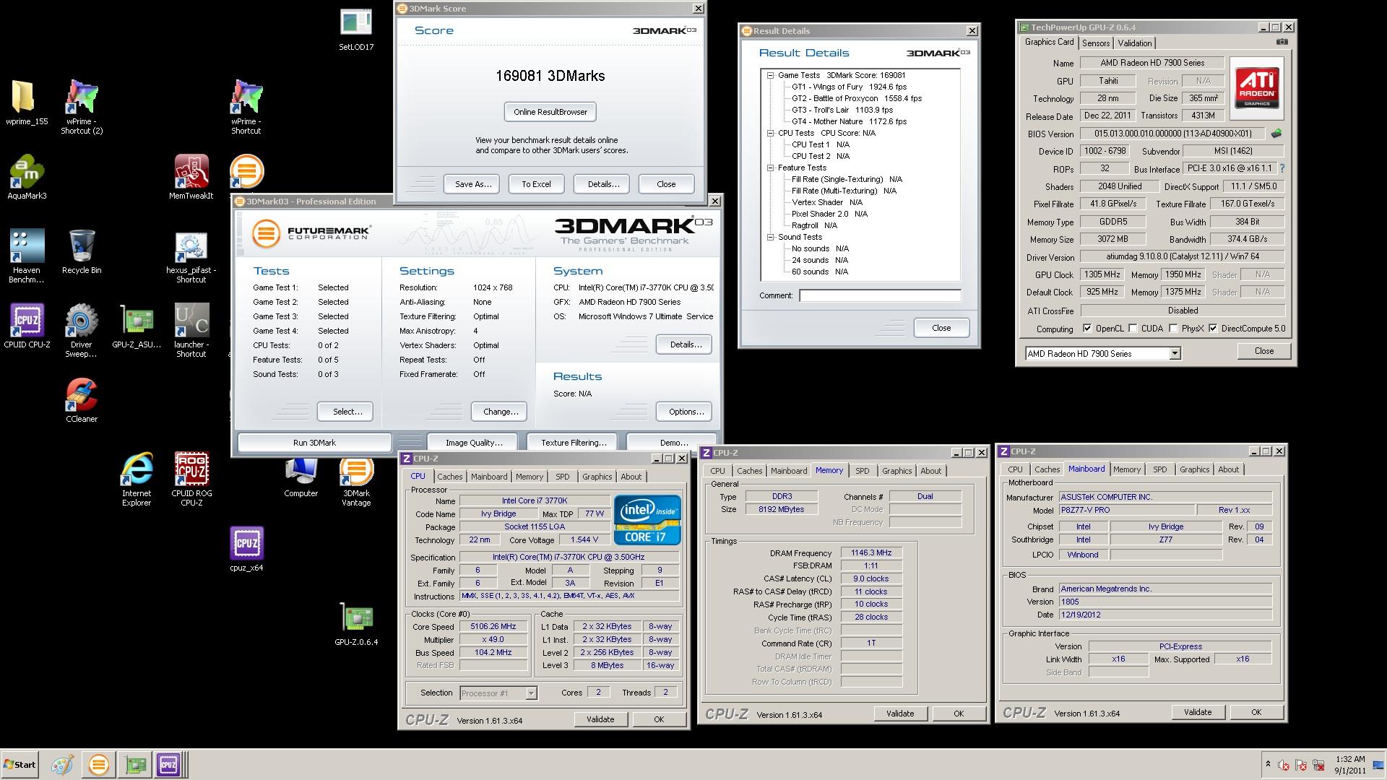Click Online ResultBrowser button

tap(550, 112)
